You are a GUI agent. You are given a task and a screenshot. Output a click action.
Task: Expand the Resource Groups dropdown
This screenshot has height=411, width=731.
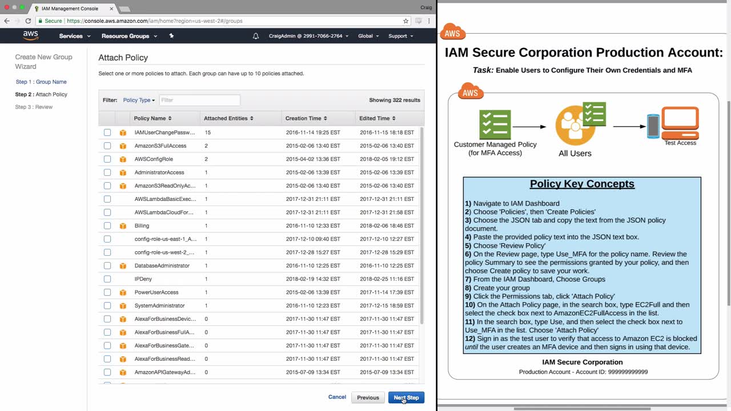(x=129, y=36)
